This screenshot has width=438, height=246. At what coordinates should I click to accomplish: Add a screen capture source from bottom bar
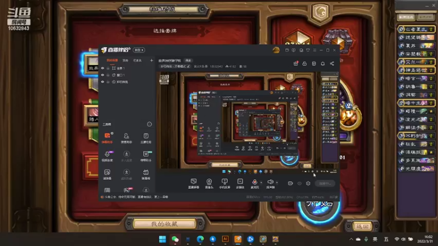click(193, 184)
